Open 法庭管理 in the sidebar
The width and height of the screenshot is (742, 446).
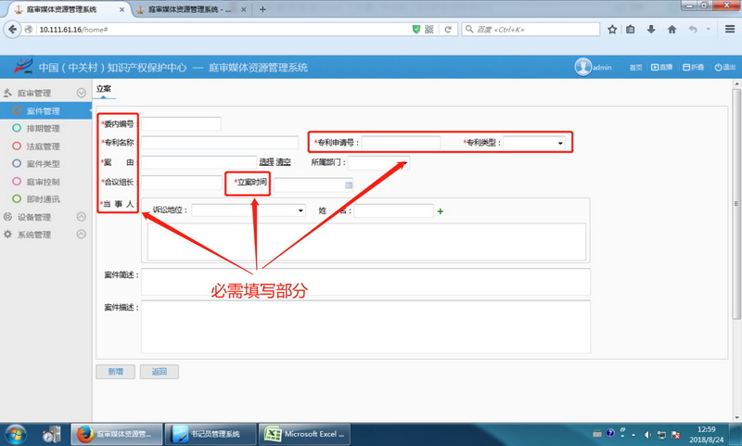coord(43,147)
